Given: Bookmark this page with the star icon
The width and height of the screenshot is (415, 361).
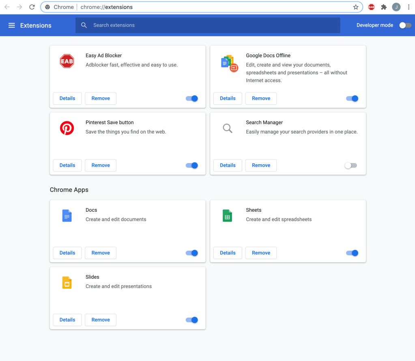Looking at the screenshot, I should point(356,7).
